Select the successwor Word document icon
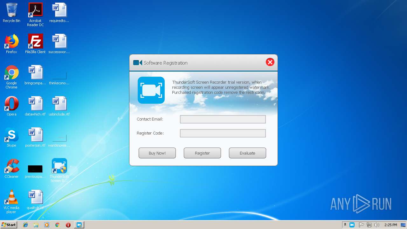407x229 pixels. pyautogui.click(x=59, y=44)
